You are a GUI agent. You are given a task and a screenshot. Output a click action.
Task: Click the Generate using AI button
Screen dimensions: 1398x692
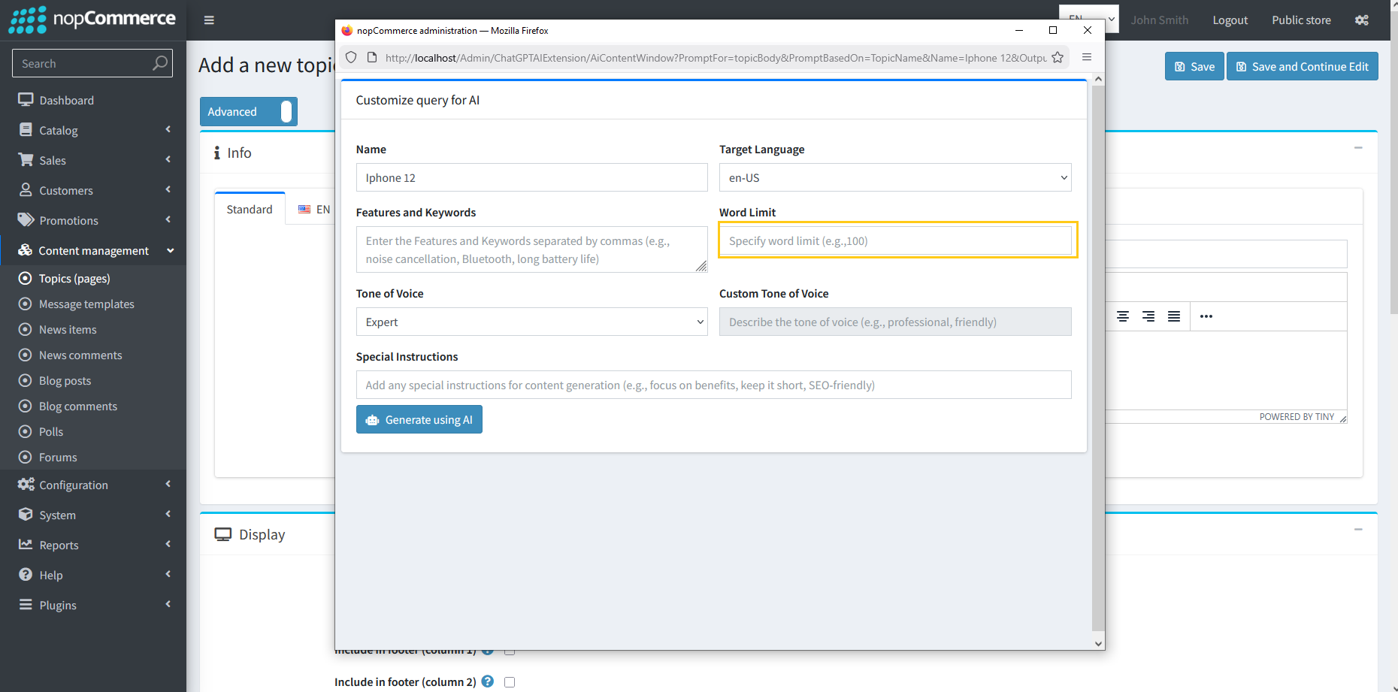coord(419,419)
